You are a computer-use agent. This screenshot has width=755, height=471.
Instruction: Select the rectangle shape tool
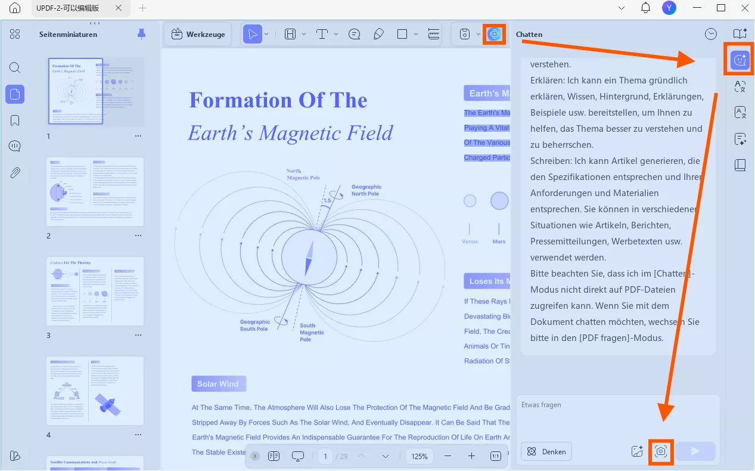coord(402,35)
